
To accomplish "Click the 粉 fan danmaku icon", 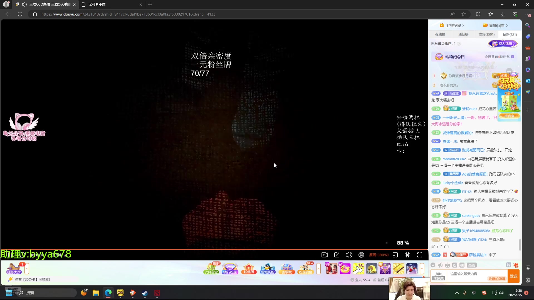I will point(455,265).
